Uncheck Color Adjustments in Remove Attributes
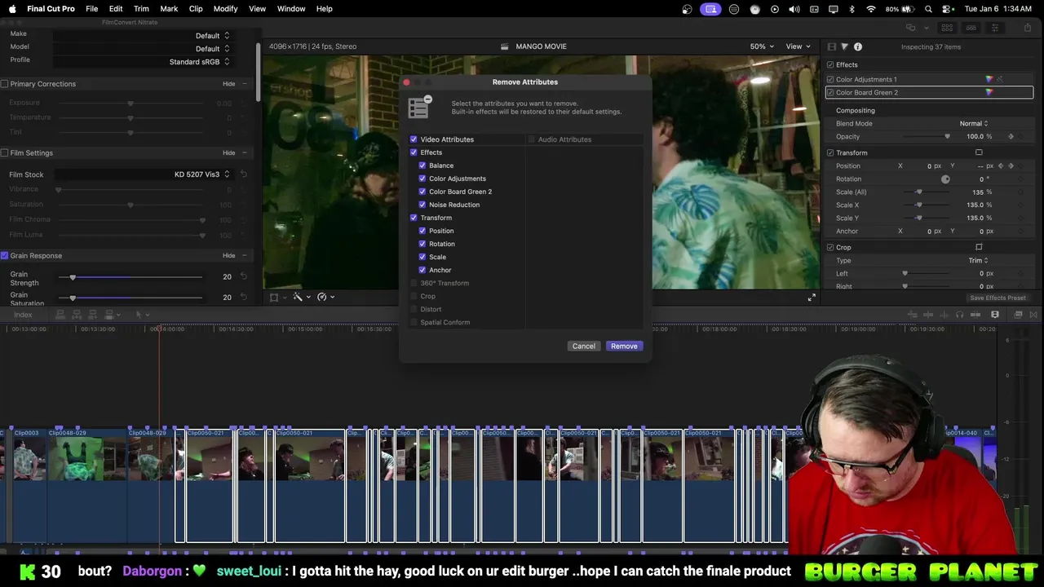 pos(422,179)
